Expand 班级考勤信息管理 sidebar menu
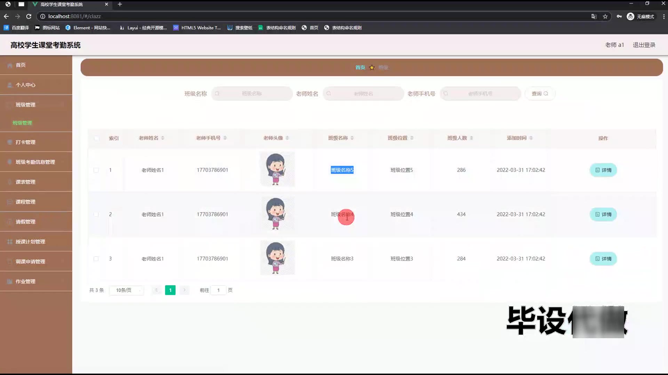668x375 pixels. pos(36,162)
